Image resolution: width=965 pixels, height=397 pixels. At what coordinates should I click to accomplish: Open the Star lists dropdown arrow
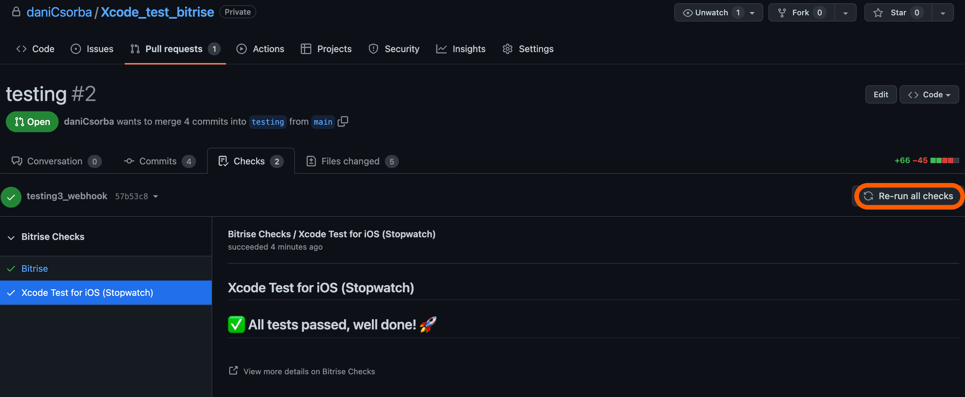[943, 13]
